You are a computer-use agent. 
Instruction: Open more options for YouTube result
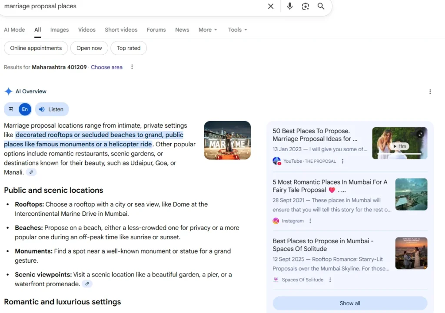pos(342,161)
